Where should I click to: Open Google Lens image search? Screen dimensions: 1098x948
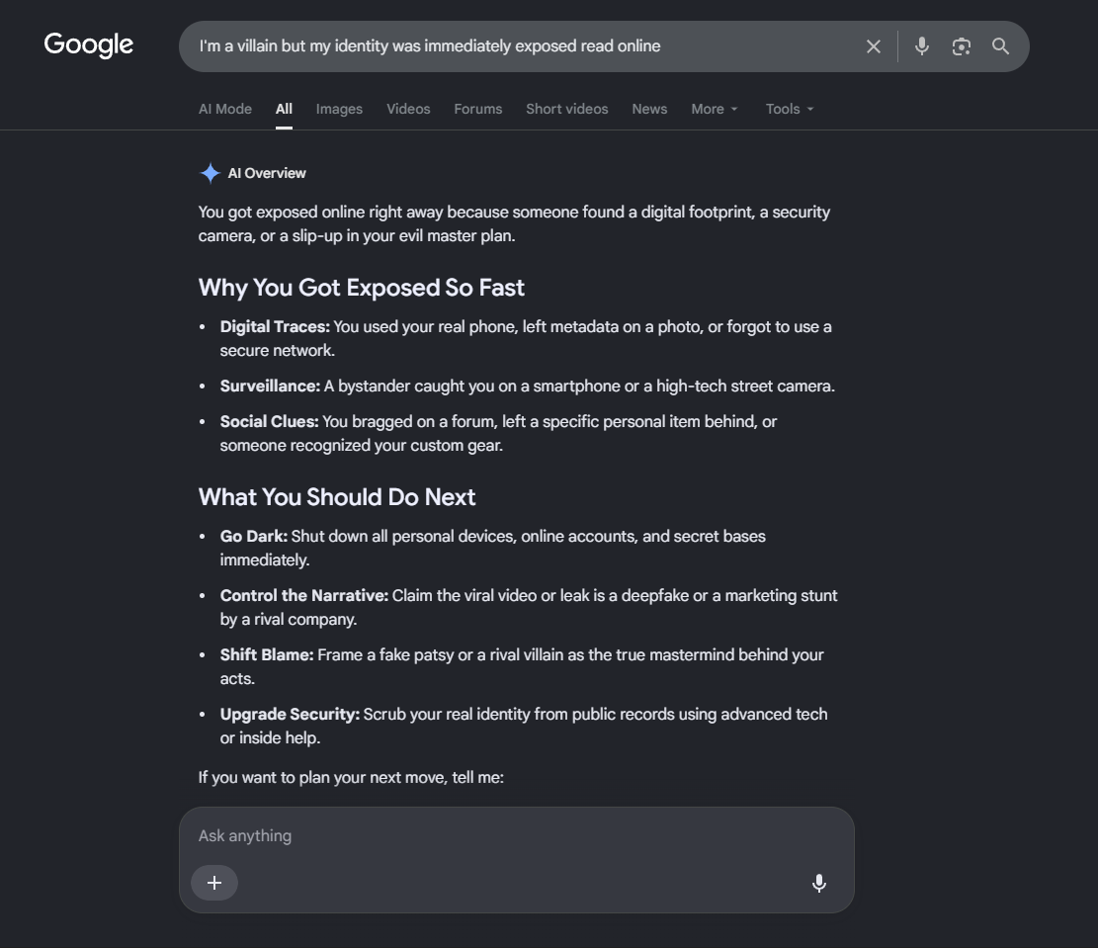[961, 46]
